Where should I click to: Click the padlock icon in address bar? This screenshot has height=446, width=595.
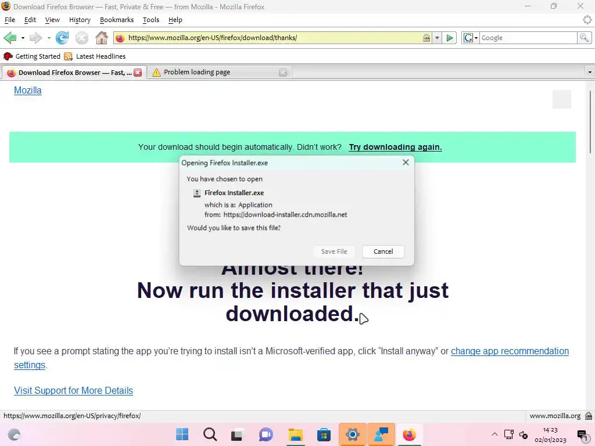click(426, 38)
